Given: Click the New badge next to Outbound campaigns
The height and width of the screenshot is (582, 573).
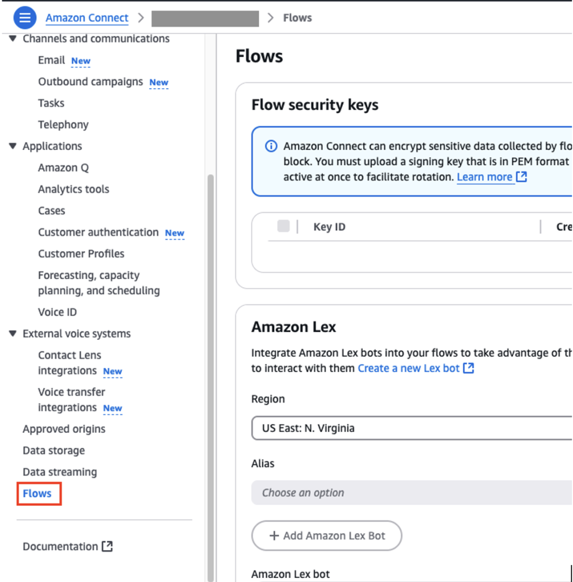Looking at the screenshot, I should click(x=159, y=82).
